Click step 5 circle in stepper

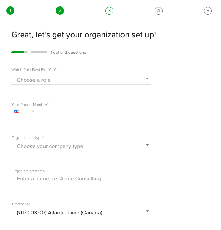[208, 11]
